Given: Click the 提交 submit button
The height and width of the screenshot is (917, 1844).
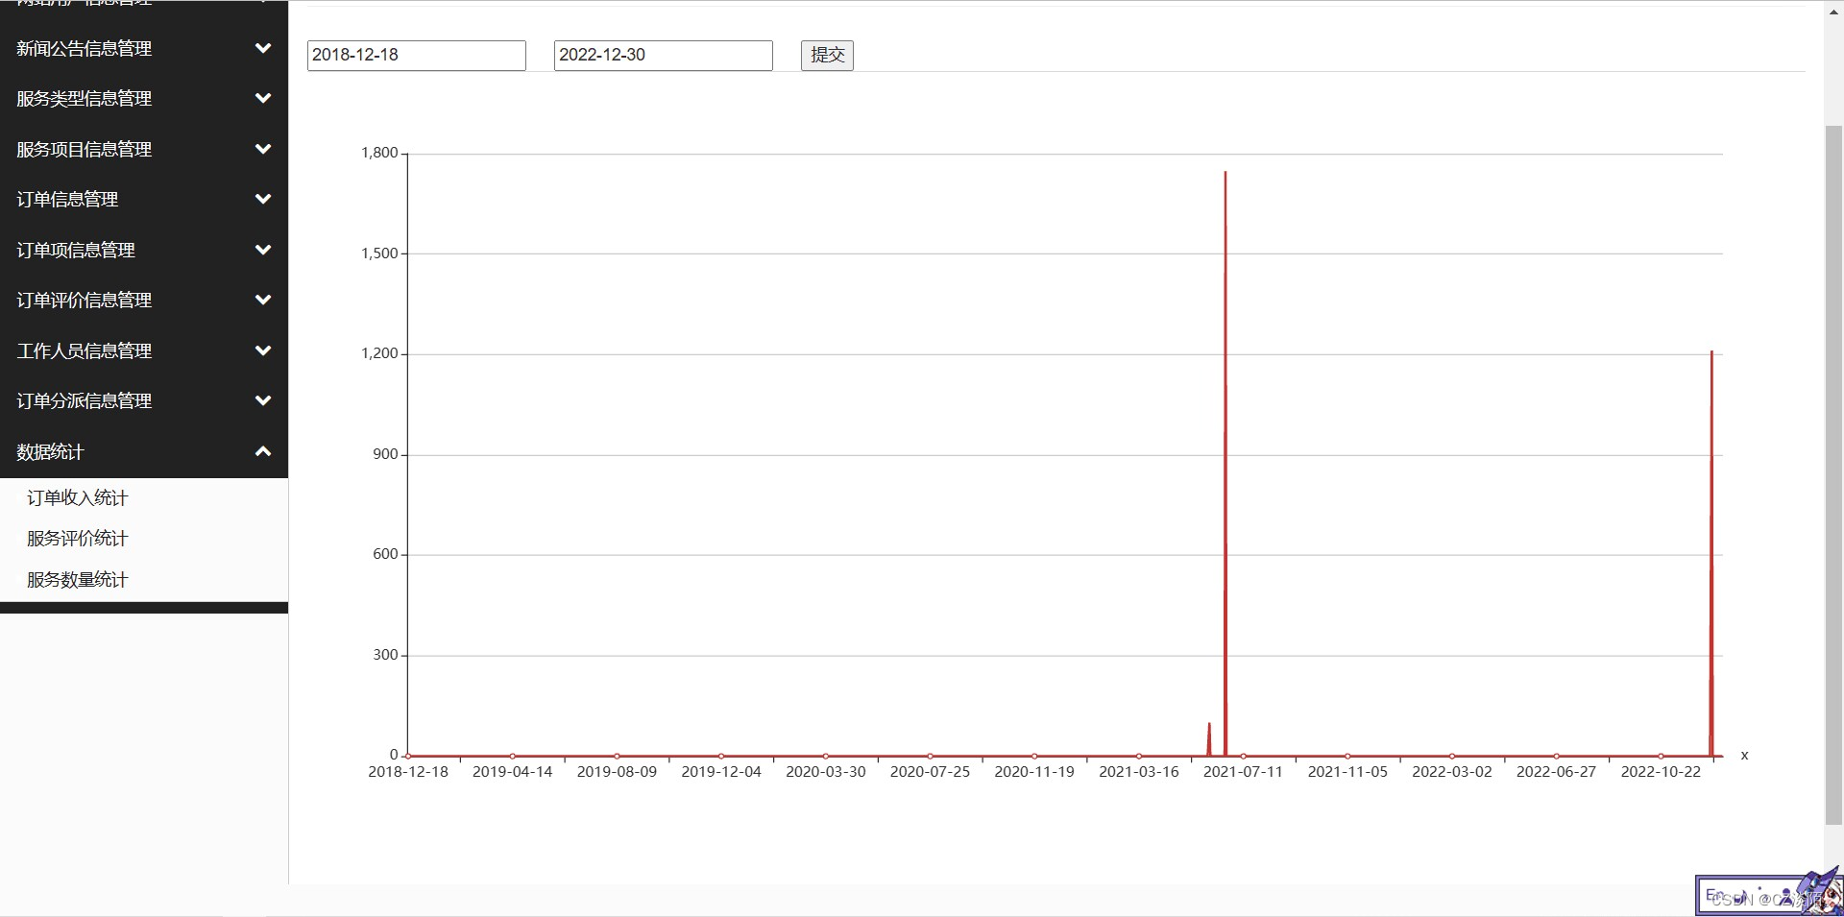Looking at the screenshot, I should tap(827, 55).
